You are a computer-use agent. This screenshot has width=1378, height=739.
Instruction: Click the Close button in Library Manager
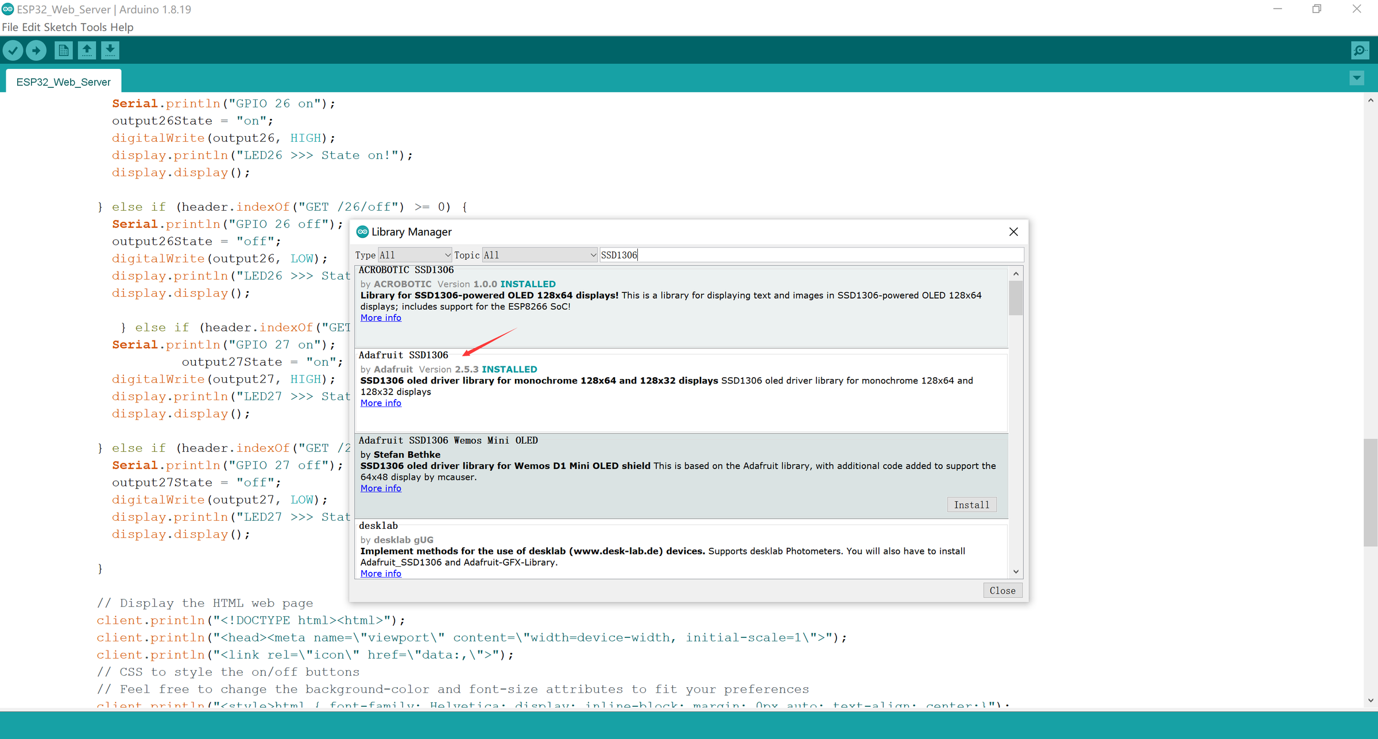pos(1002,590)
